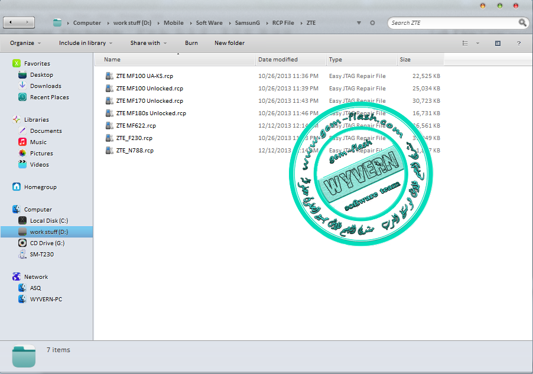Sort by Size column header
The height and width of the screenshot is (374, 533).
click(x=421, y=60)
